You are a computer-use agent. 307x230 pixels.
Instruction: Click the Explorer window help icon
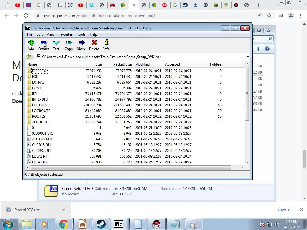(x=267, y=49)
